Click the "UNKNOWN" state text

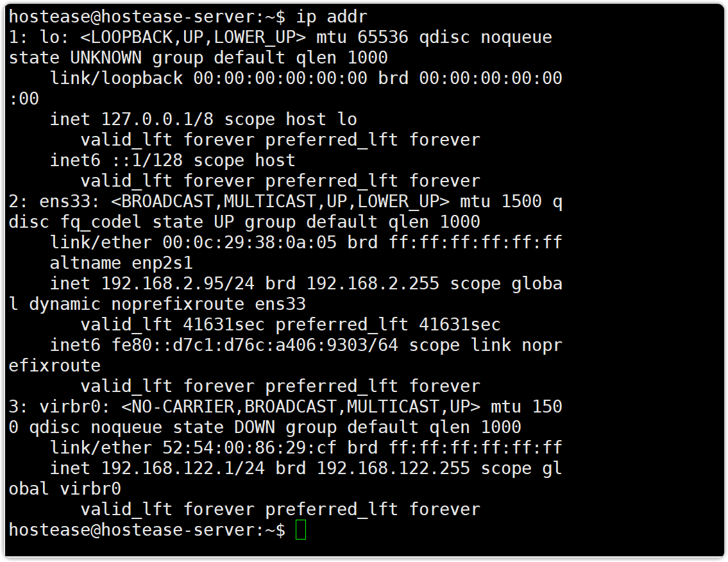click(106, 58)
